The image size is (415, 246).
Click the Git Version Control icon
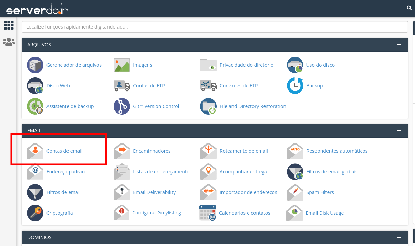click(x=122, y=106)
